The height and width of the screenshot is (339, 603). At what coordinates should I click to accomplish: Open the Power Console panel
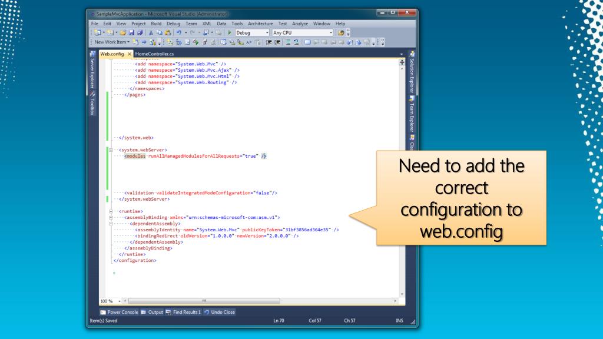pyautogui.click(x=119, y=312)
